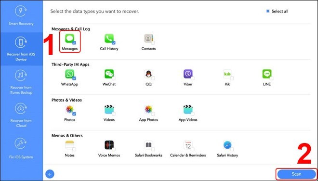Click the Safari Bookmarks label text

(149, 155)
